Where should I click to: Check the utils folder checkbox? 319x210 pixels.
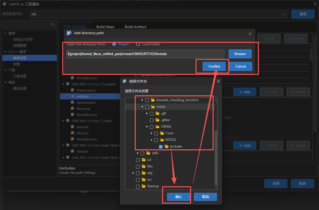coord(142,153)
